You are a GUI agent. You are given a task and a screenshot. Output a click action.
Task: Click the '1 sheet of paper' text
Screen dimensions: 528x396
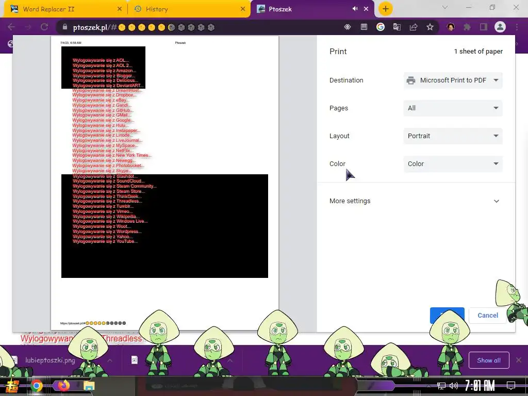click(x=478, y=51)
